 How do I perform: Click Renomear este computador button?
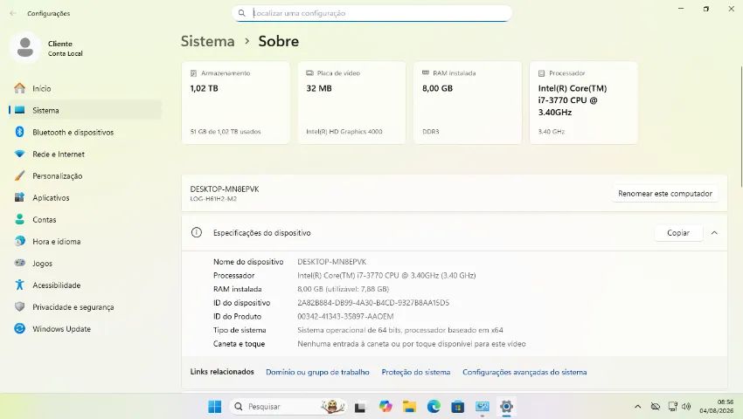point(665,193)
